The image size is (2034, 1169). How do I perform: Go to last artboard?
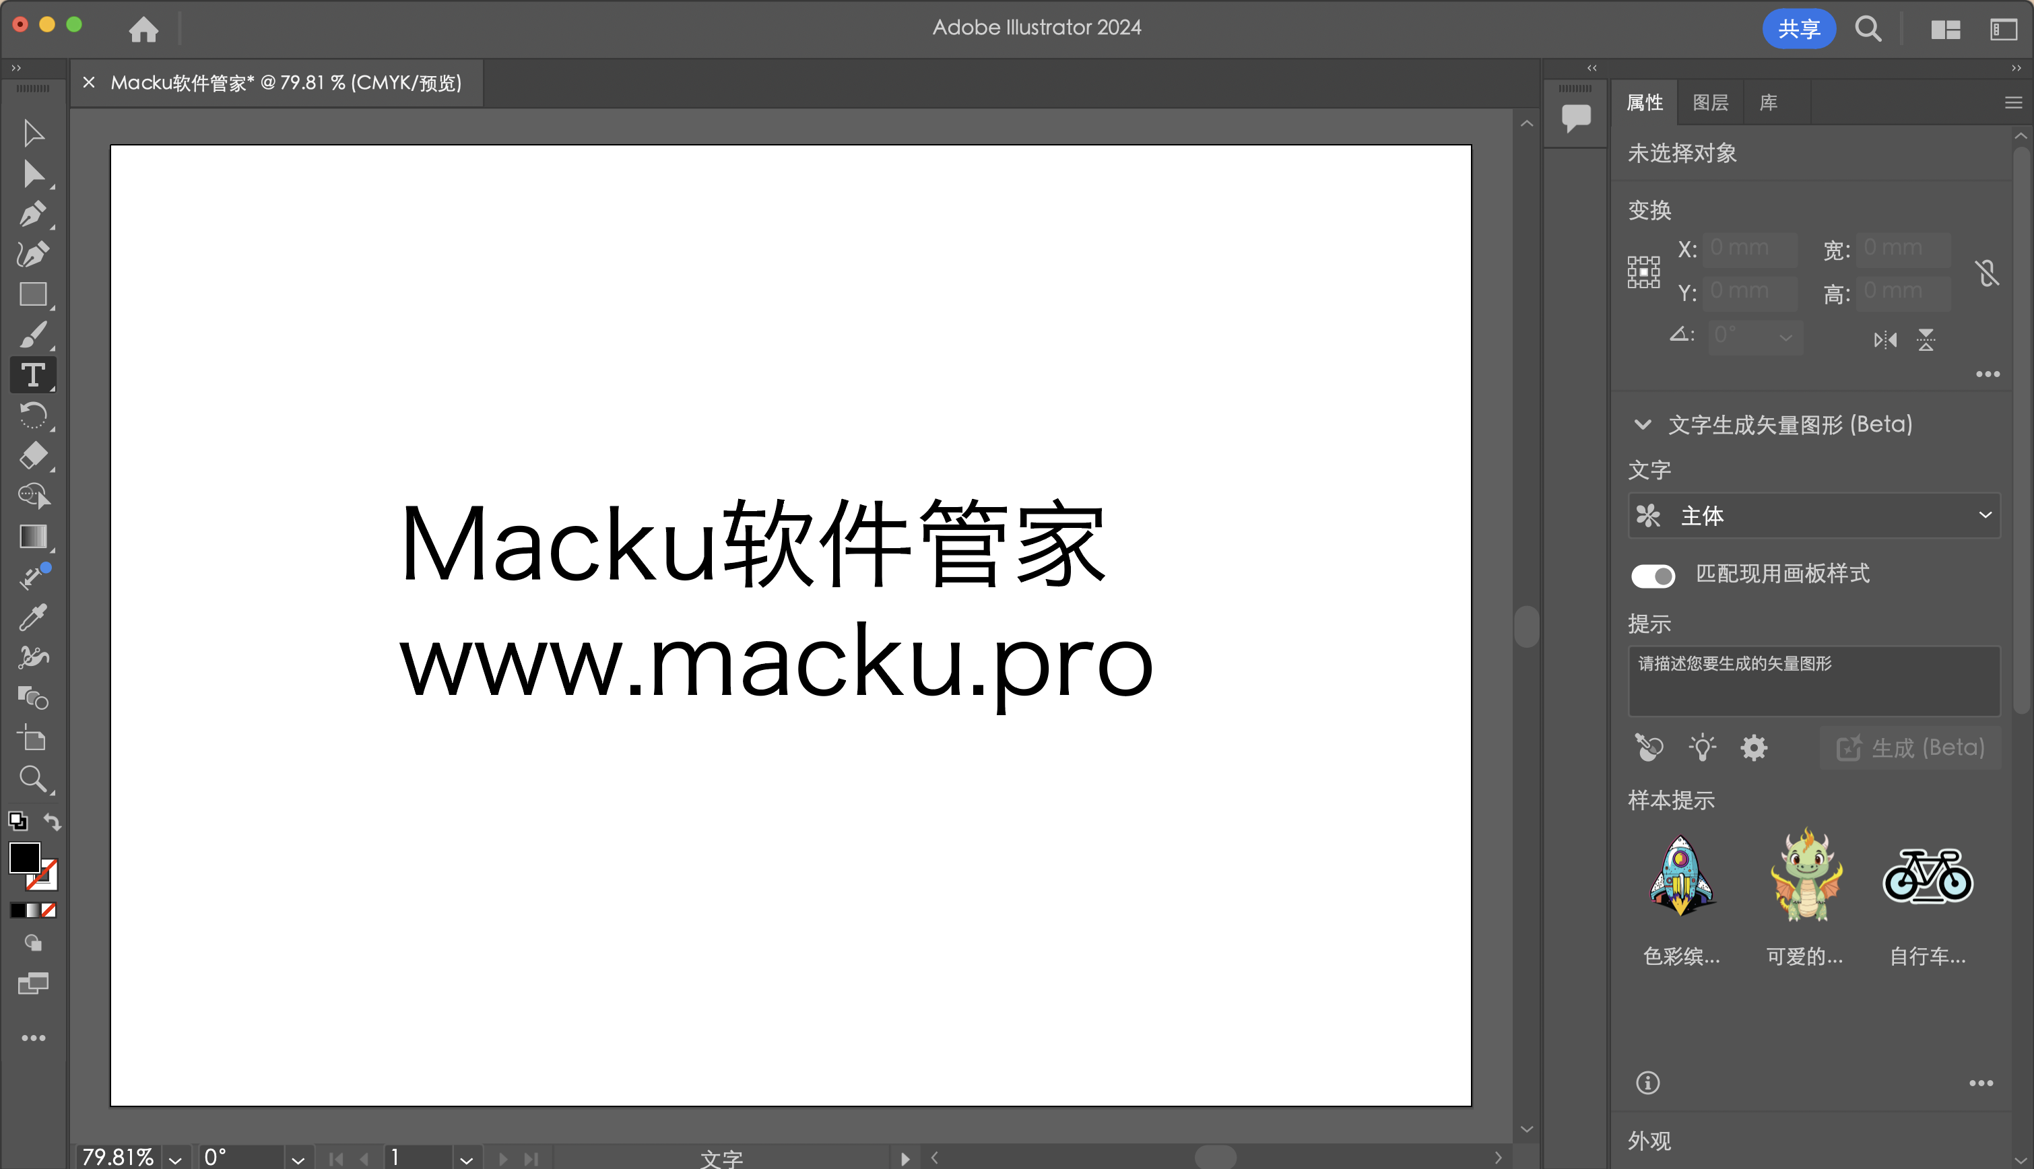click(x=531, y=1158)
